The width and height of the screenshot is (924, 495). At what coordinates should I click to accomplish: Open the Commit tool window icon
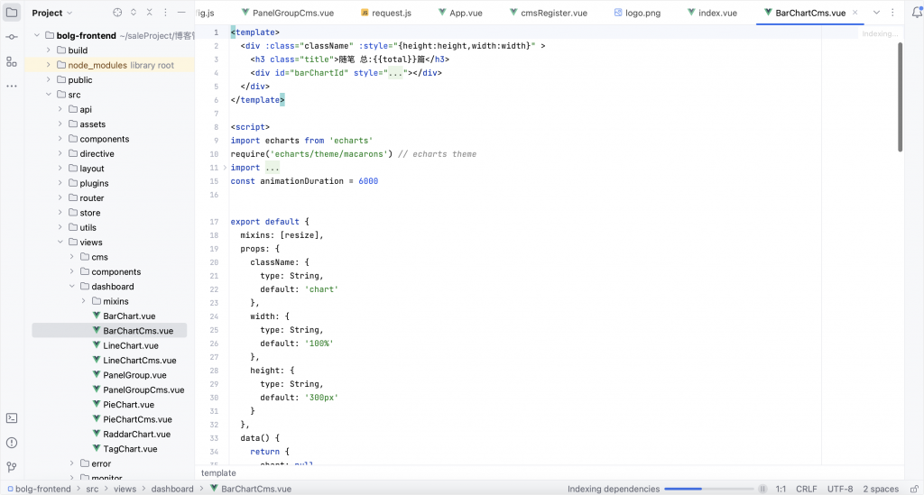click(12, 37)
